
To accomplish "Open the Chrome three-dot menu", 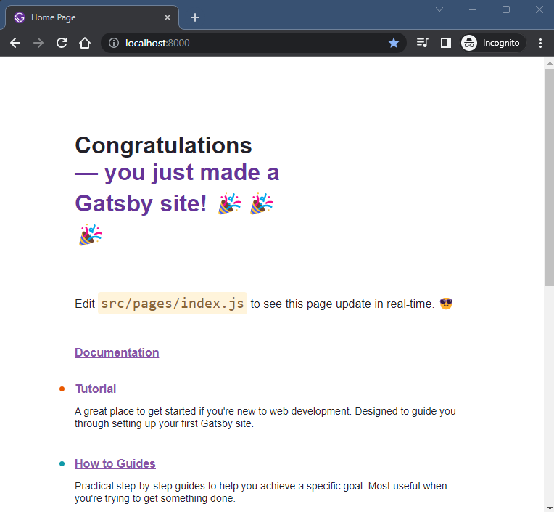I will click(540, 43).
